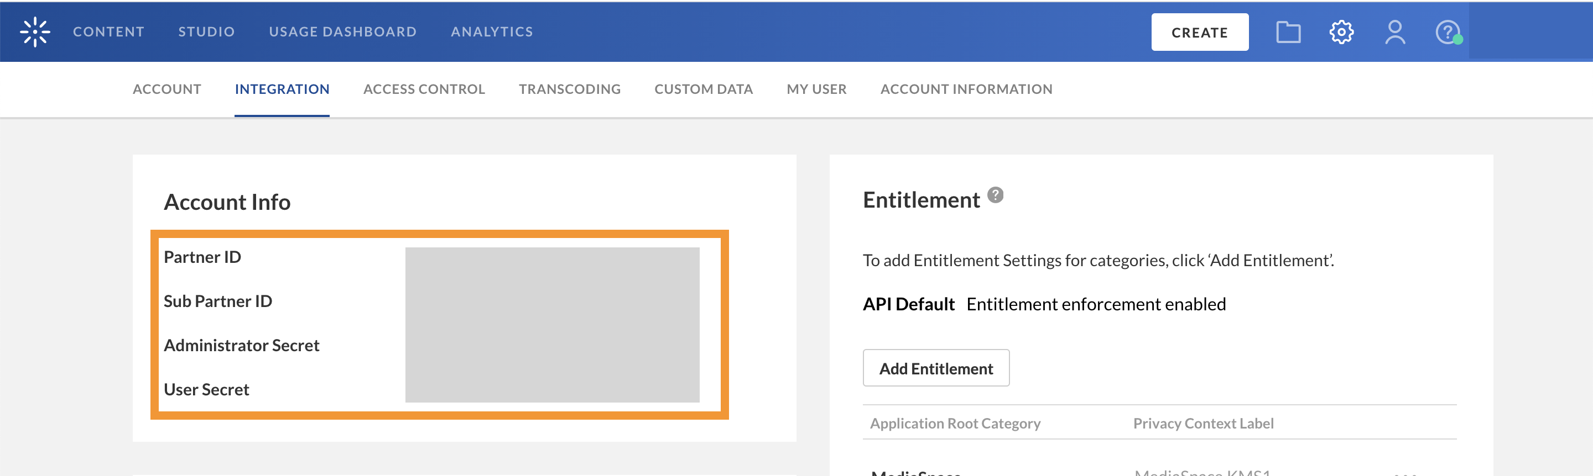Switch to Custom Data tab
The width and height of the screenshot is (1593, 476).
[x=703, y=89]
